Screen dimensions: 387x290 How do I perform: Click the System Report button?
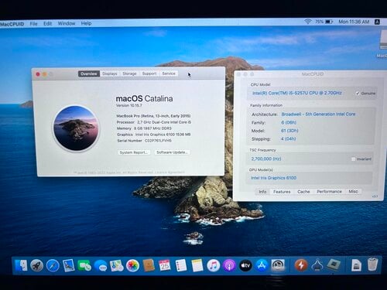pos(134,152)
